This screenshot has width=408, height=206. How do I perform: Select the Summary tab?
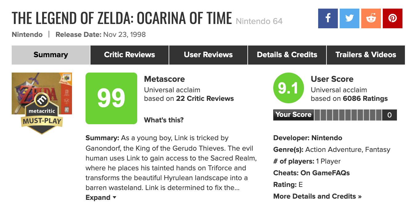pos(51,55)
